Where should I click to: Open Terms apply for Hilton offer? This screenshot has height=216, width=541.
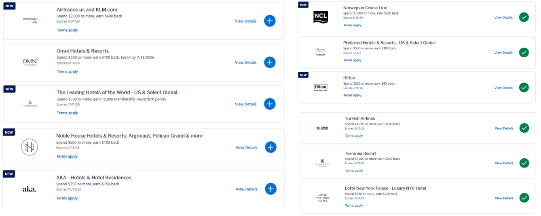(352, 95)
